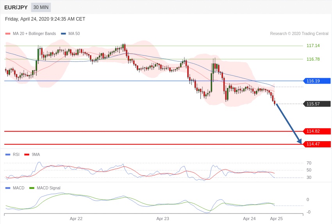Click the 'RSI' legend label
Image resolution: width=332 pixels, height=224 pixels.
pos(16,154)
